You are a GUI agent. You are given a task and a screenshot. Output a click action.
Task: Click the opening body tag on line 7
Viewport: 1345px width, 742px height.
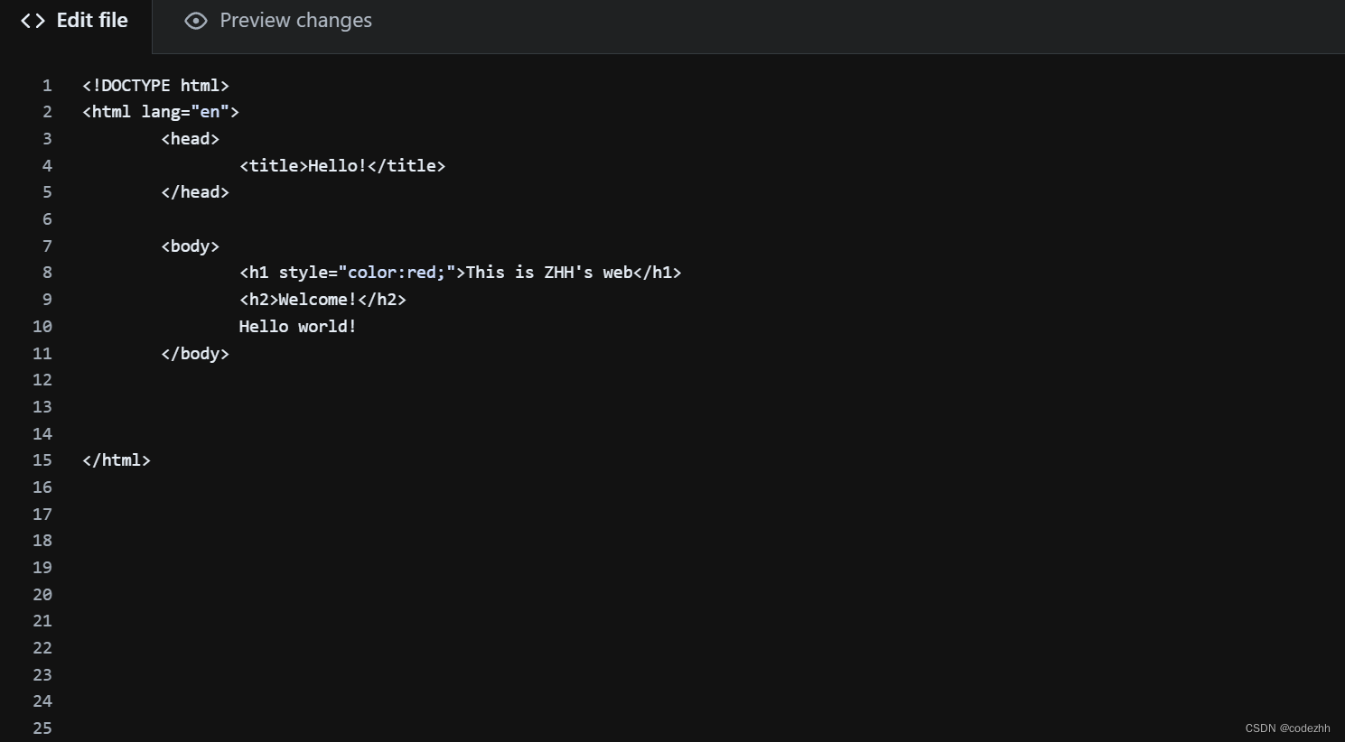pos(190,246)
